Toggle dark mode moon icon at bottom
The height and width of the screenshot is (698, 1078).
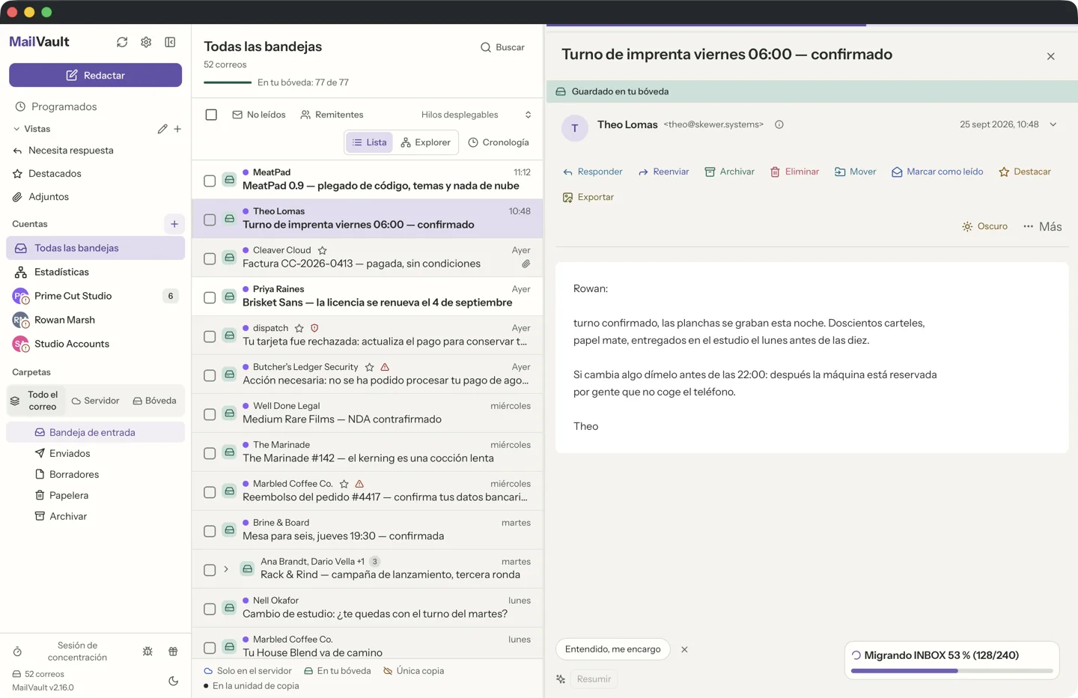tap(173, 681)
